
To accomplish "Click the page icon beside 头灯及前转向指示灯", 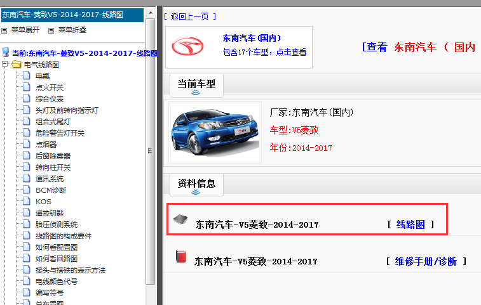I will tap(27, 110).
